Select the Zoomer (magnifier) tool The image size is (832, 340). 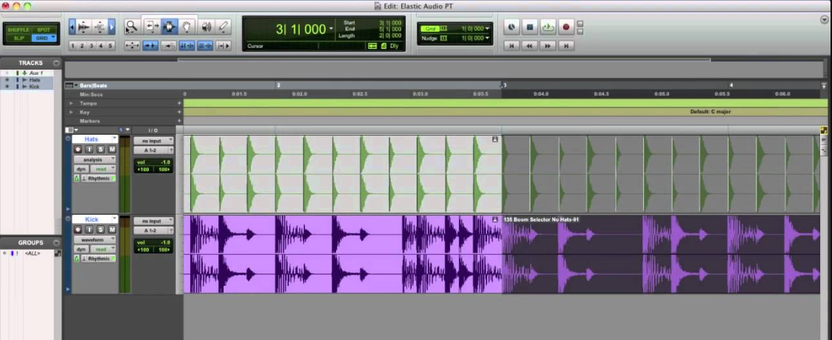131,27
